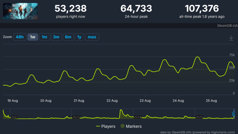Select the 1m zoom range
This screenshot has height=134, width=238.
point(44,37)
